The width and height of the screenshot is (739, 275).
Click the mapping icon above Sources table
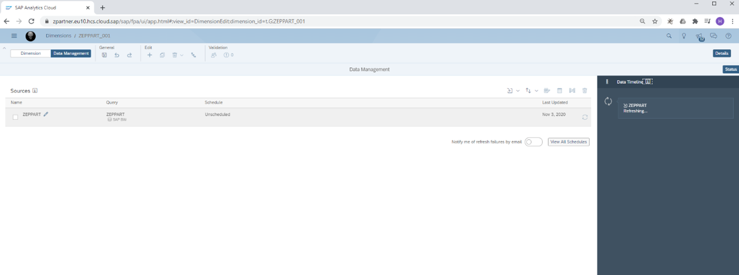(572, 91)
